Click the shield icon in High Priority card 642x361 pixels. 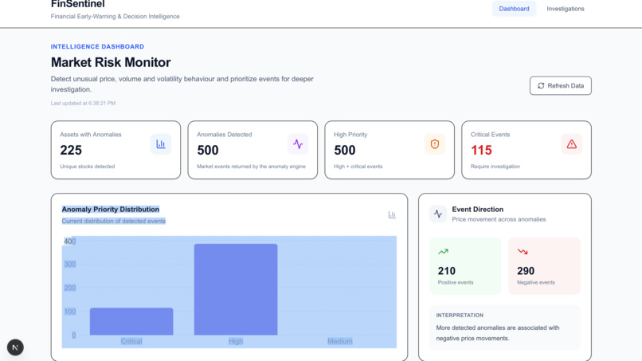point(434,144)
